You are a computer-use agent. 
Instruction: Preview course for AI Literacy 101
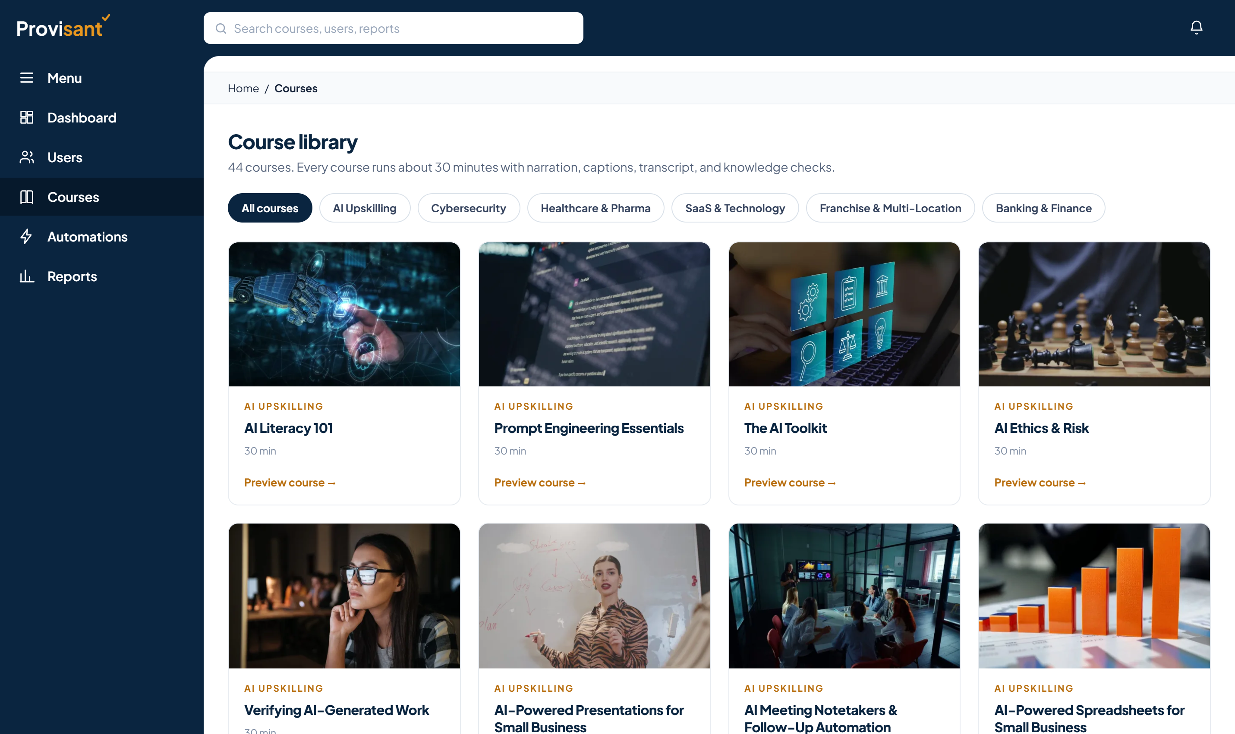(290, 482)
